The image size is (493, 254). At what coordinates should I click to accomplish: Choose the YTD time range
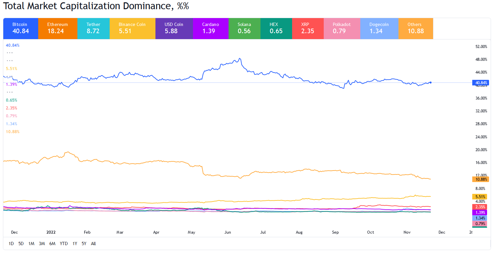click(64, 243)
